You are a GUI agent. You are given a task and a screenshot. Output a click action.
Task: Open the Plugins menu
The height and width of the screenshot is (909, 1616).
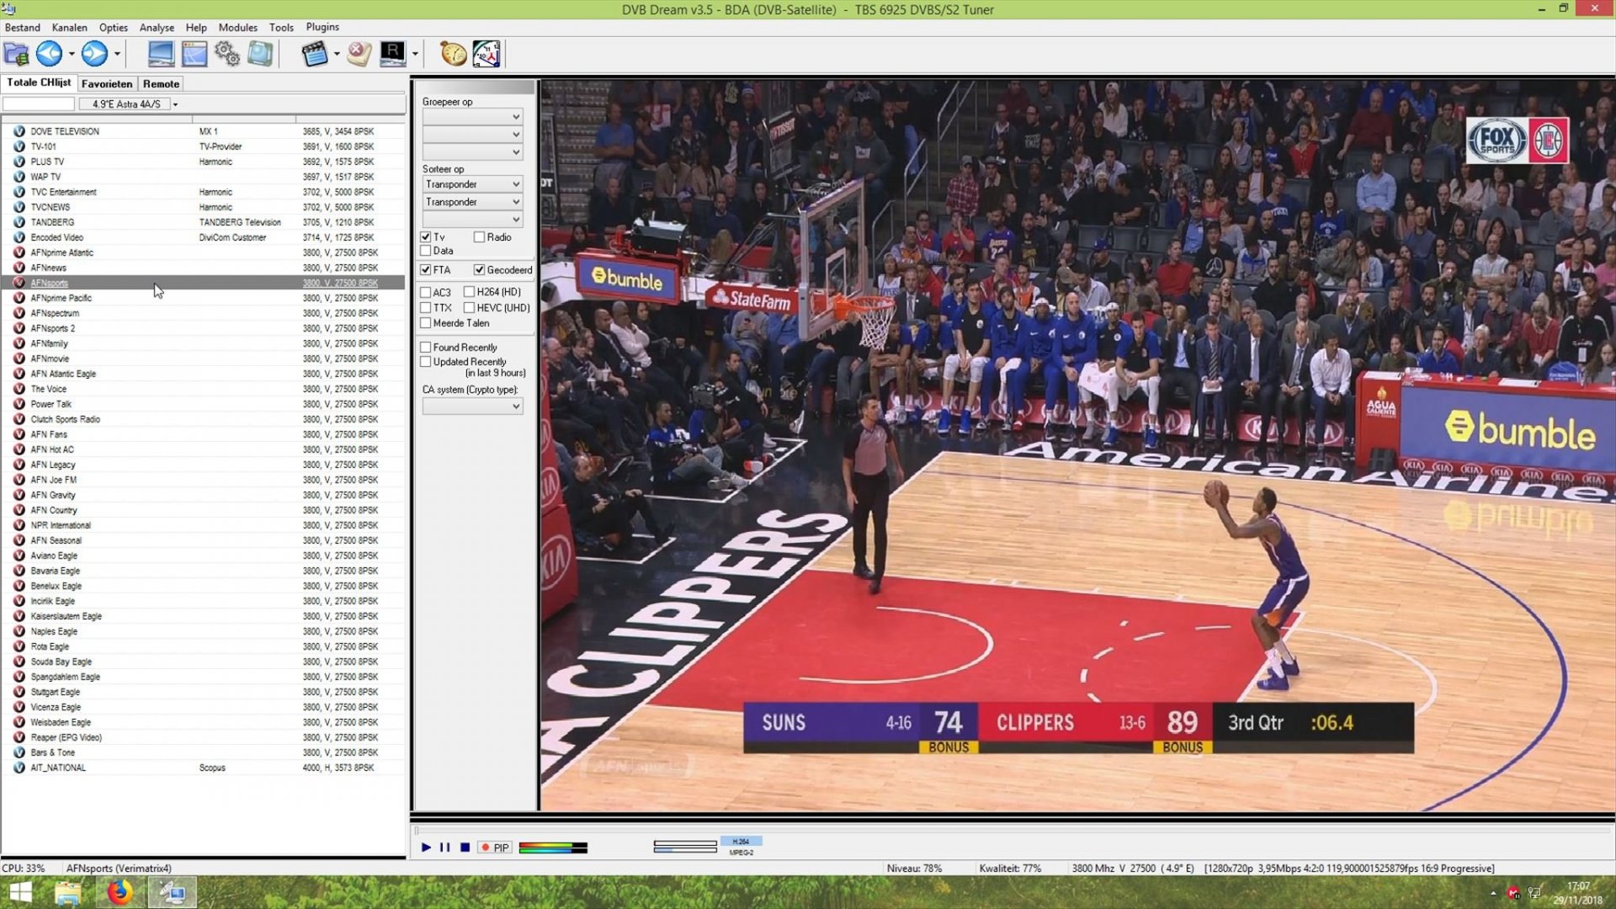[322, 27]
